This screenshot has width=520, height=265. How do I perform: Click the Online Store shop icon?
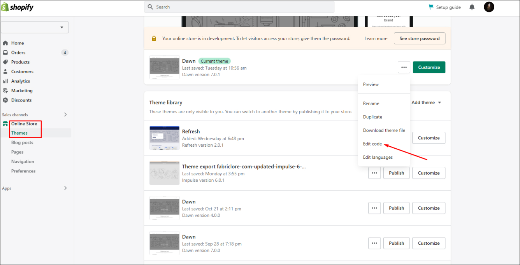pyautogui.click(x=5, y=124)
